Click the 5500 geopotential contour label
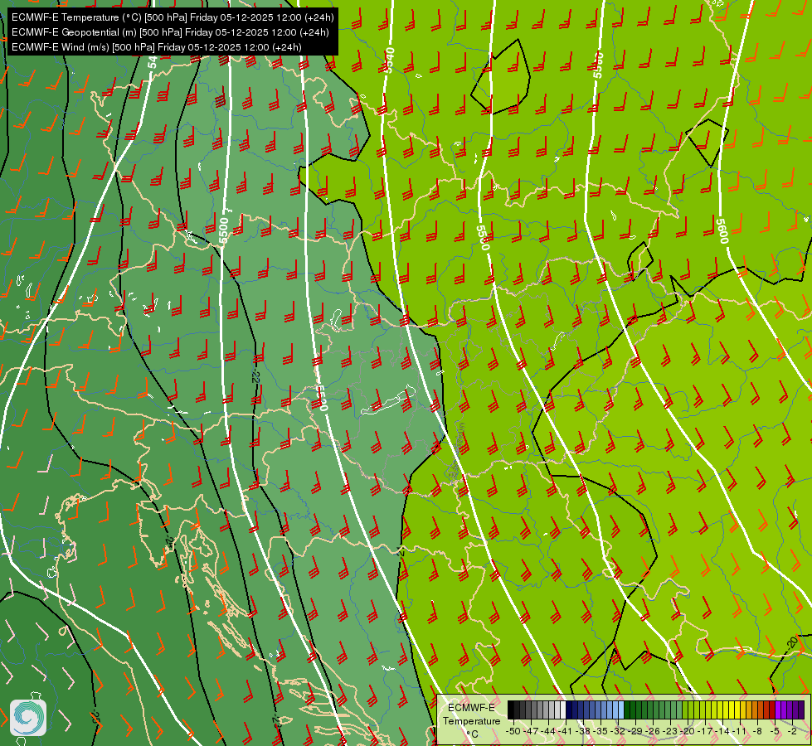This screenshot has height=746, width=812. (x=223, y=231)
